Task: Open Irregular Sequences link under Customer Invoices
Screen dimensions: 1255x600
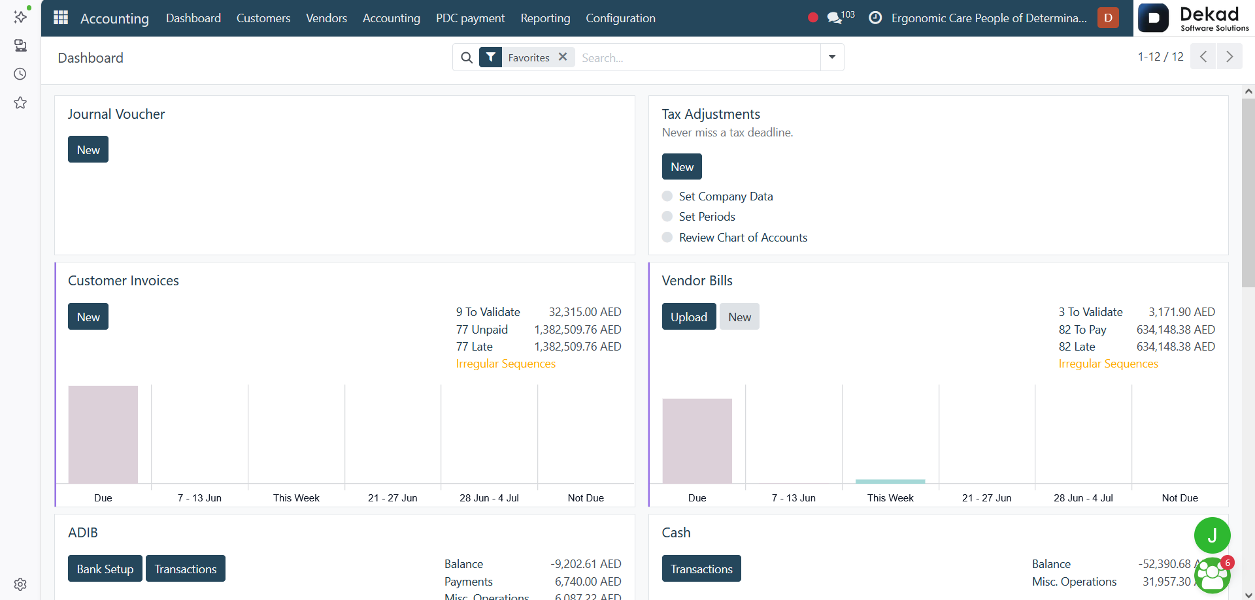Action: (506, 364)
